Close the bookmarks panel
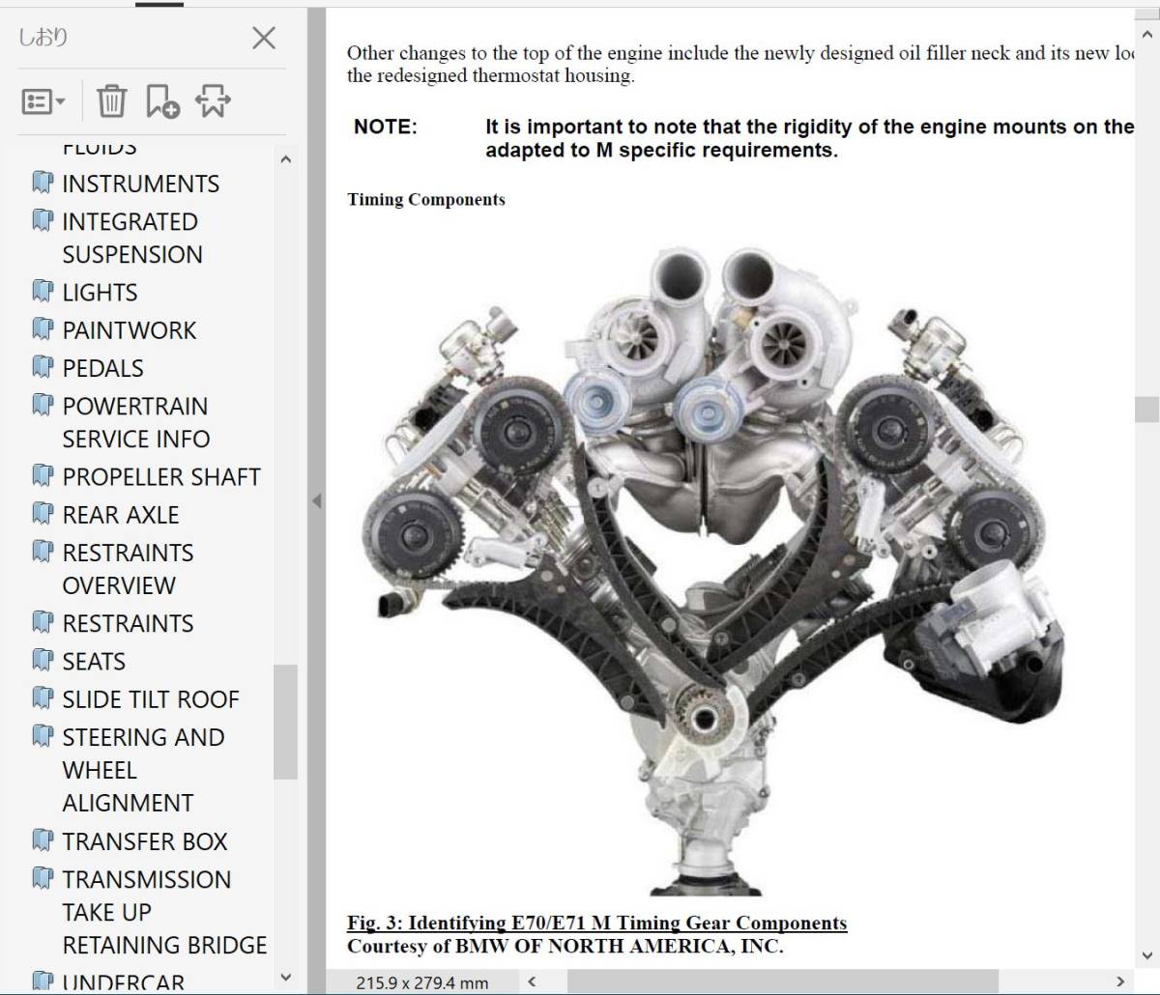 point(263,38)
